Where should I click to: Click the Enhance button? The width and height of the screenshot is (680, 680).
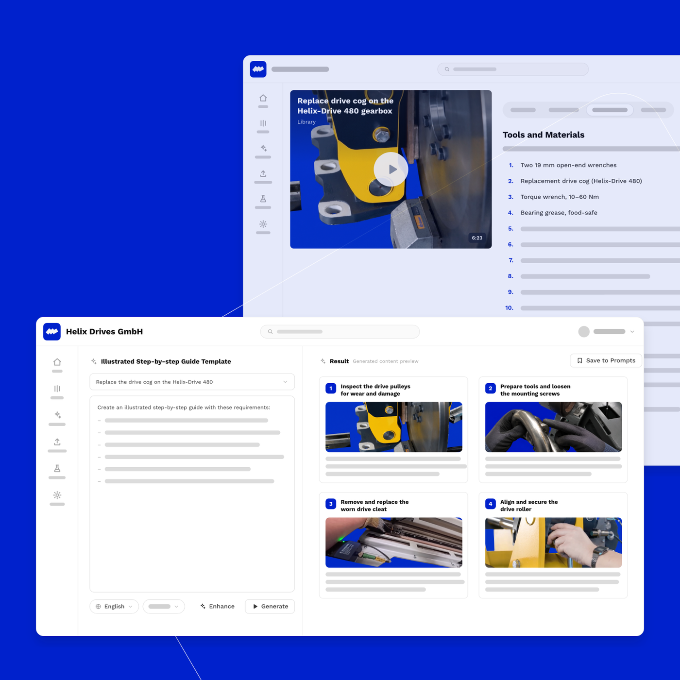coord(217,606)
